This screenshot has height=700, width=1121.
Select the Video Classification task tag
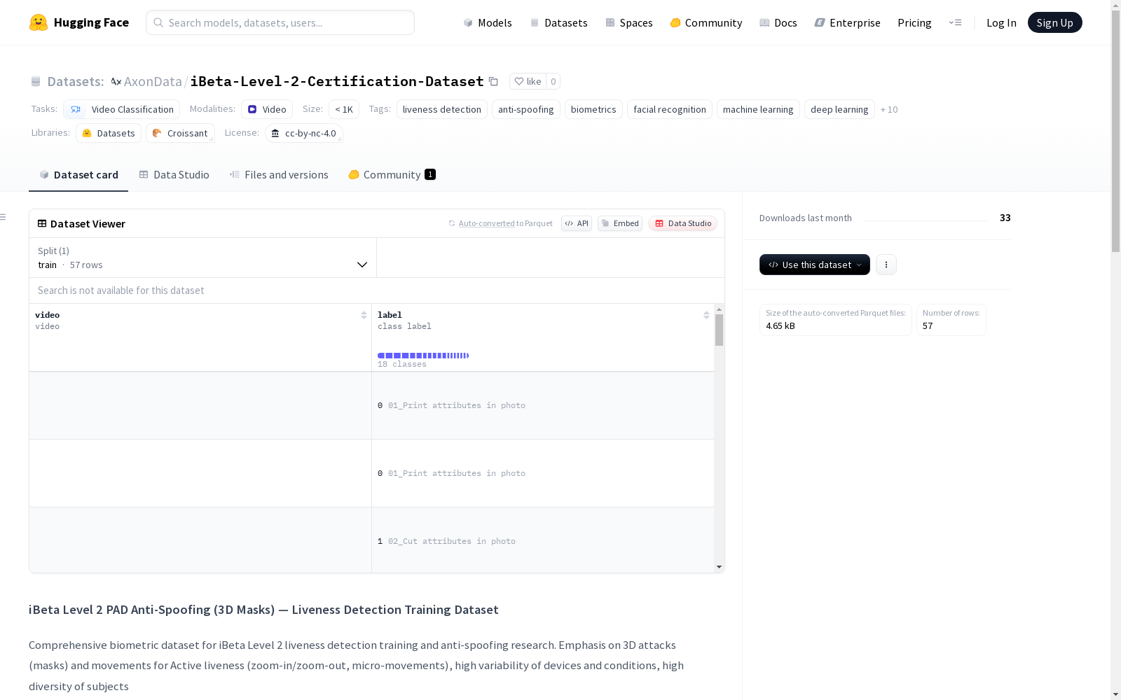coord(122,109)
